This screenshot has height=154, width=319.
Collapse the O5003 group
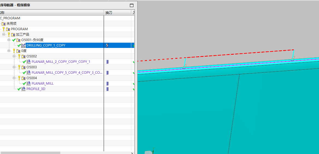pos(14,67)
